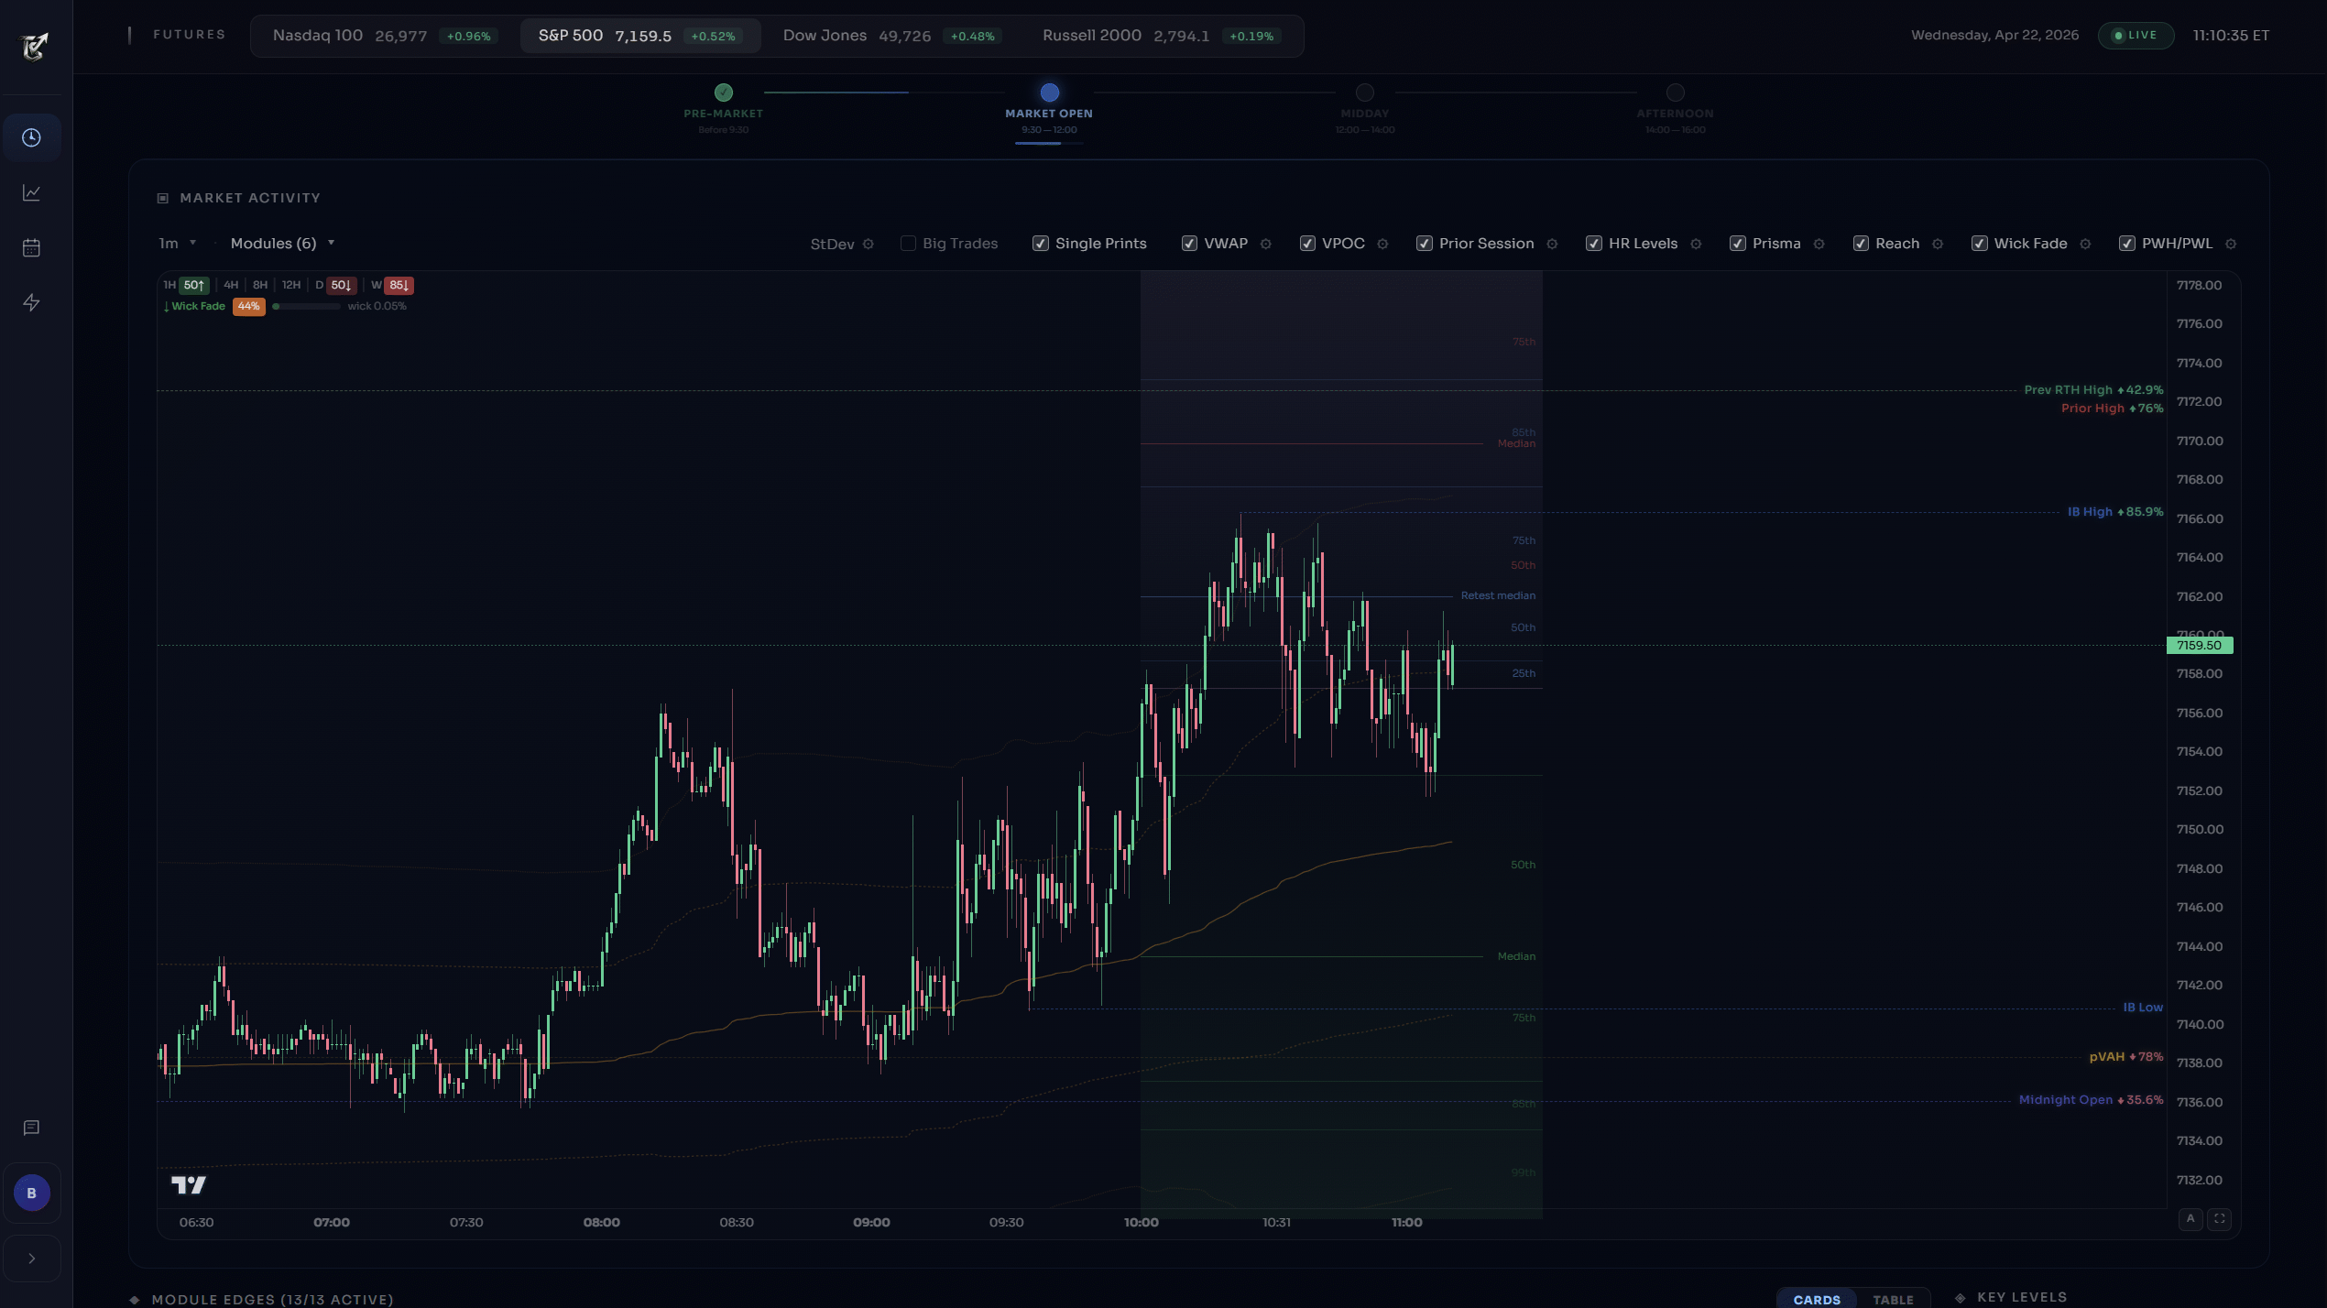Click the lightning bolt sidebar icon
2327x1308 pixels.
31,302
